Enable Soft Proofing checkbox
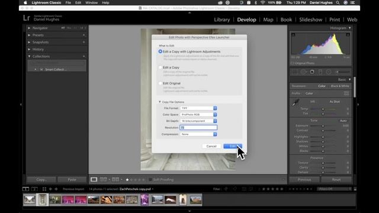The width and height of the screenshot is (379, 213). click(x=150, y=180)
